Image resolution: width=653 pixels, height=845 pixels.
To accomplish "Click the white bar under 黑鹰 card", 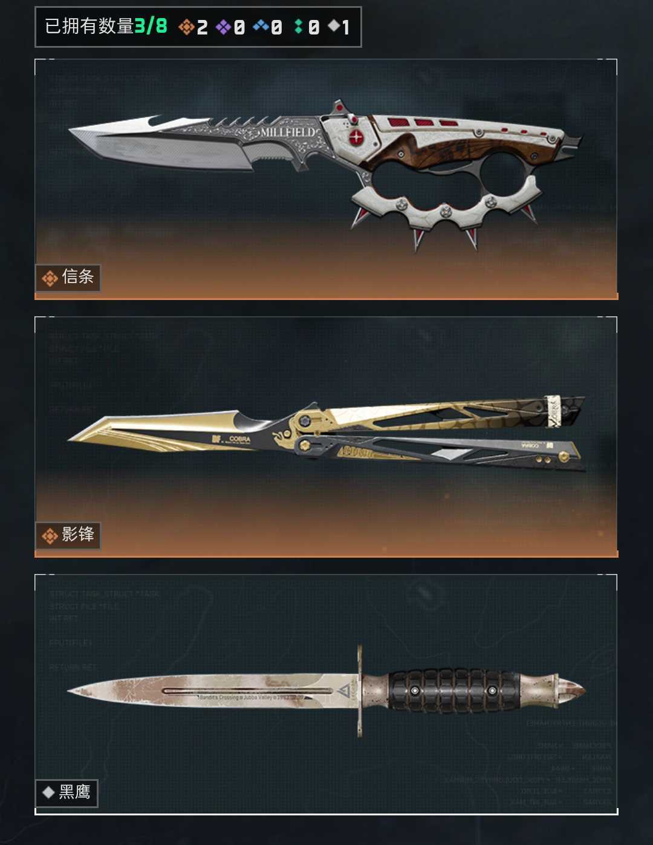I will (x=326, y=812).
